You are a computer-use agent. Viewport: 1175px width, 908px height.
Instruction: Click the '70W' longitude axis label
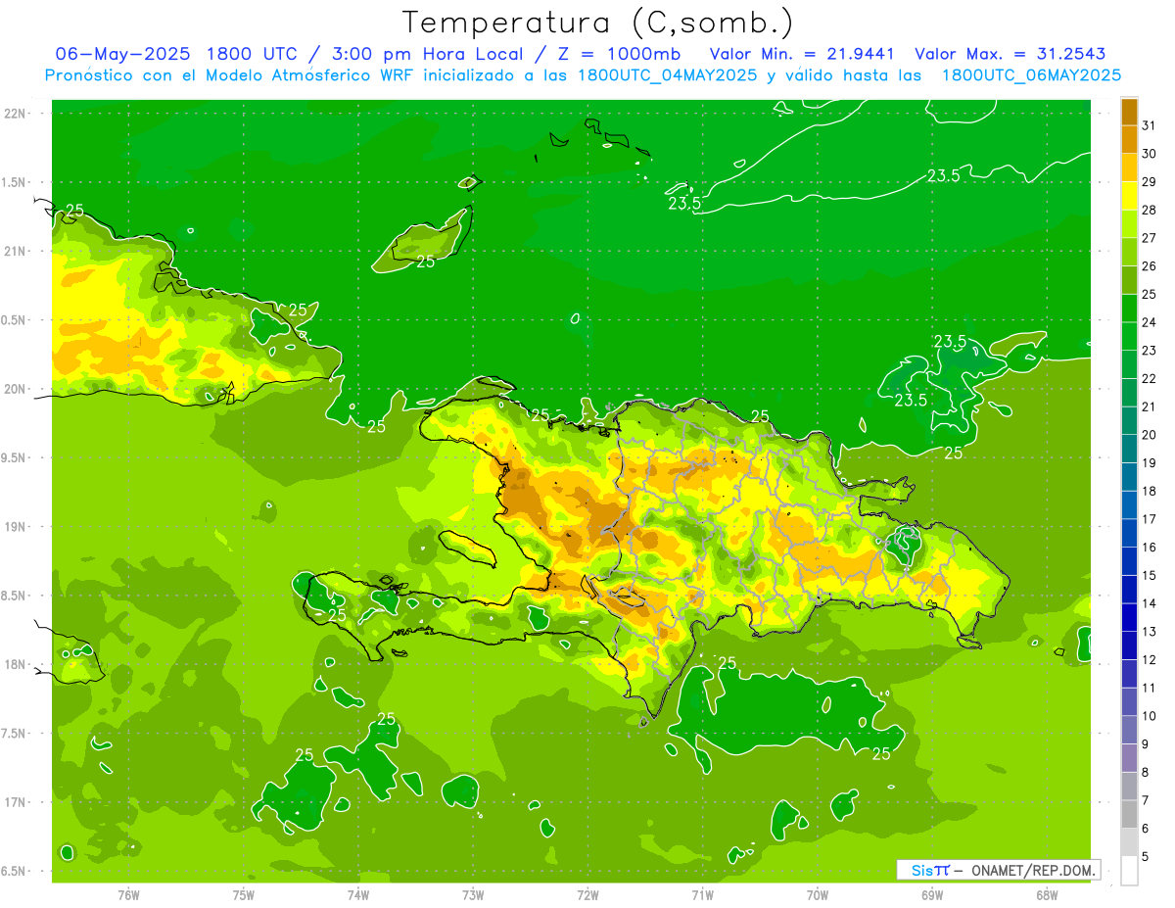click(x=818, y=895)
